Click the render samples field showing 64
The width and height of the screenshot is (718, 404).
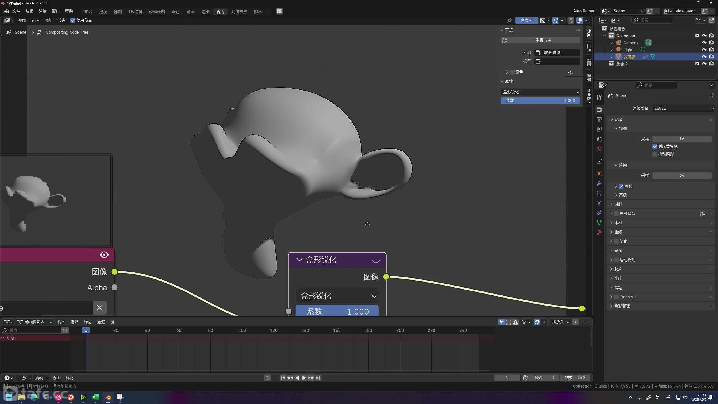682,175
